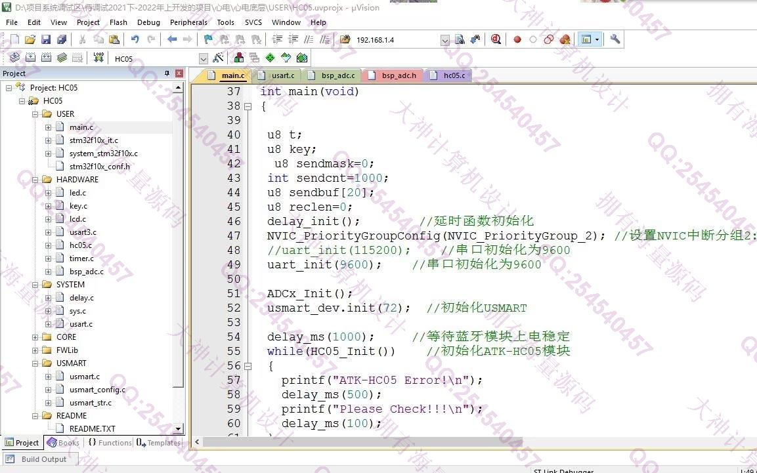Screen dimensions: 757x473
Task: Open Options for Target magic wand icon
Action: [x=219, y=58]
